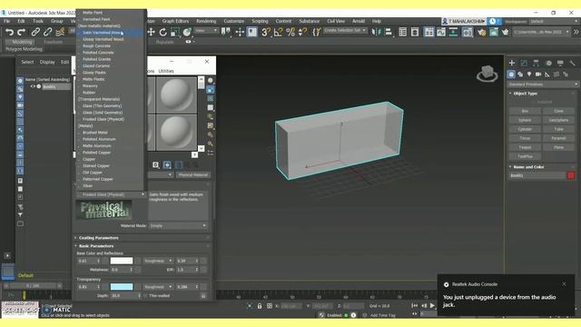Screen dimensions: 581x327
Task: Click the white base color swatch
Action: point(121,261)
